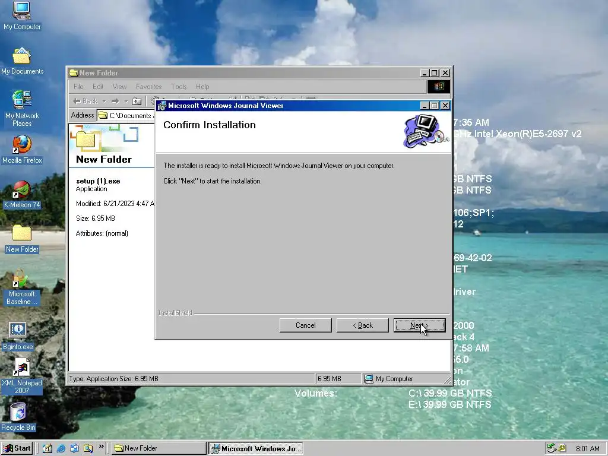Click the Up one level folder icon

[137, 101]
